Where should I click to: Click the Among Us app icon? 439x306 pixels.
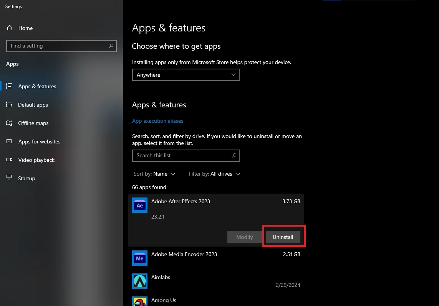pyautogui.click(x=140, y=301)
